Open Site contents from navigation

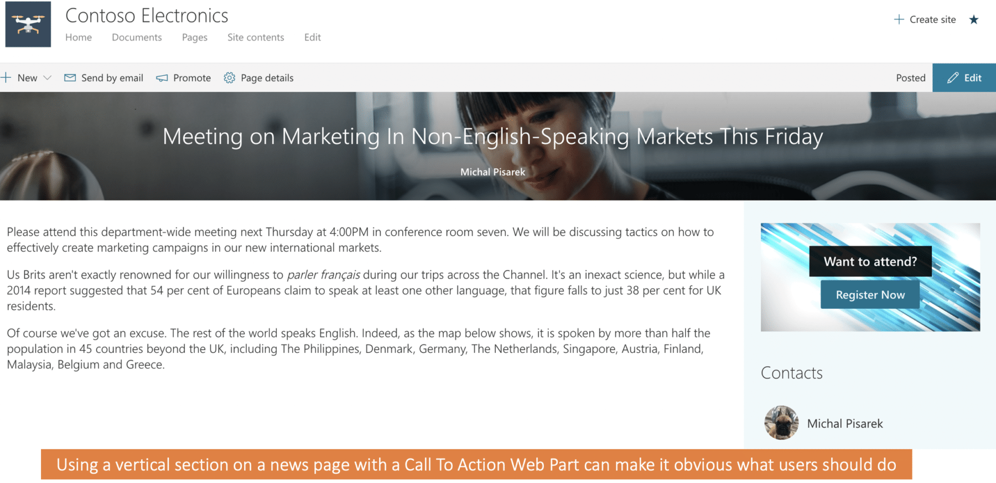tap(256, 37)
